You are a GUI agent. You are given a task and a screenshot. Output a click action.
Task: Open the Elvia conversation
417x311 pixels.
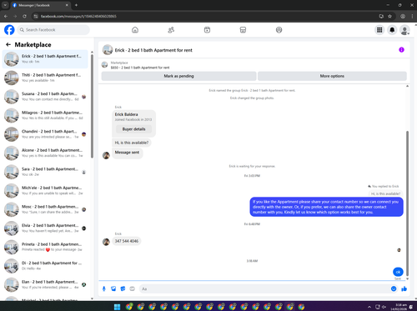pyautogui.click(x=45, y=228)
